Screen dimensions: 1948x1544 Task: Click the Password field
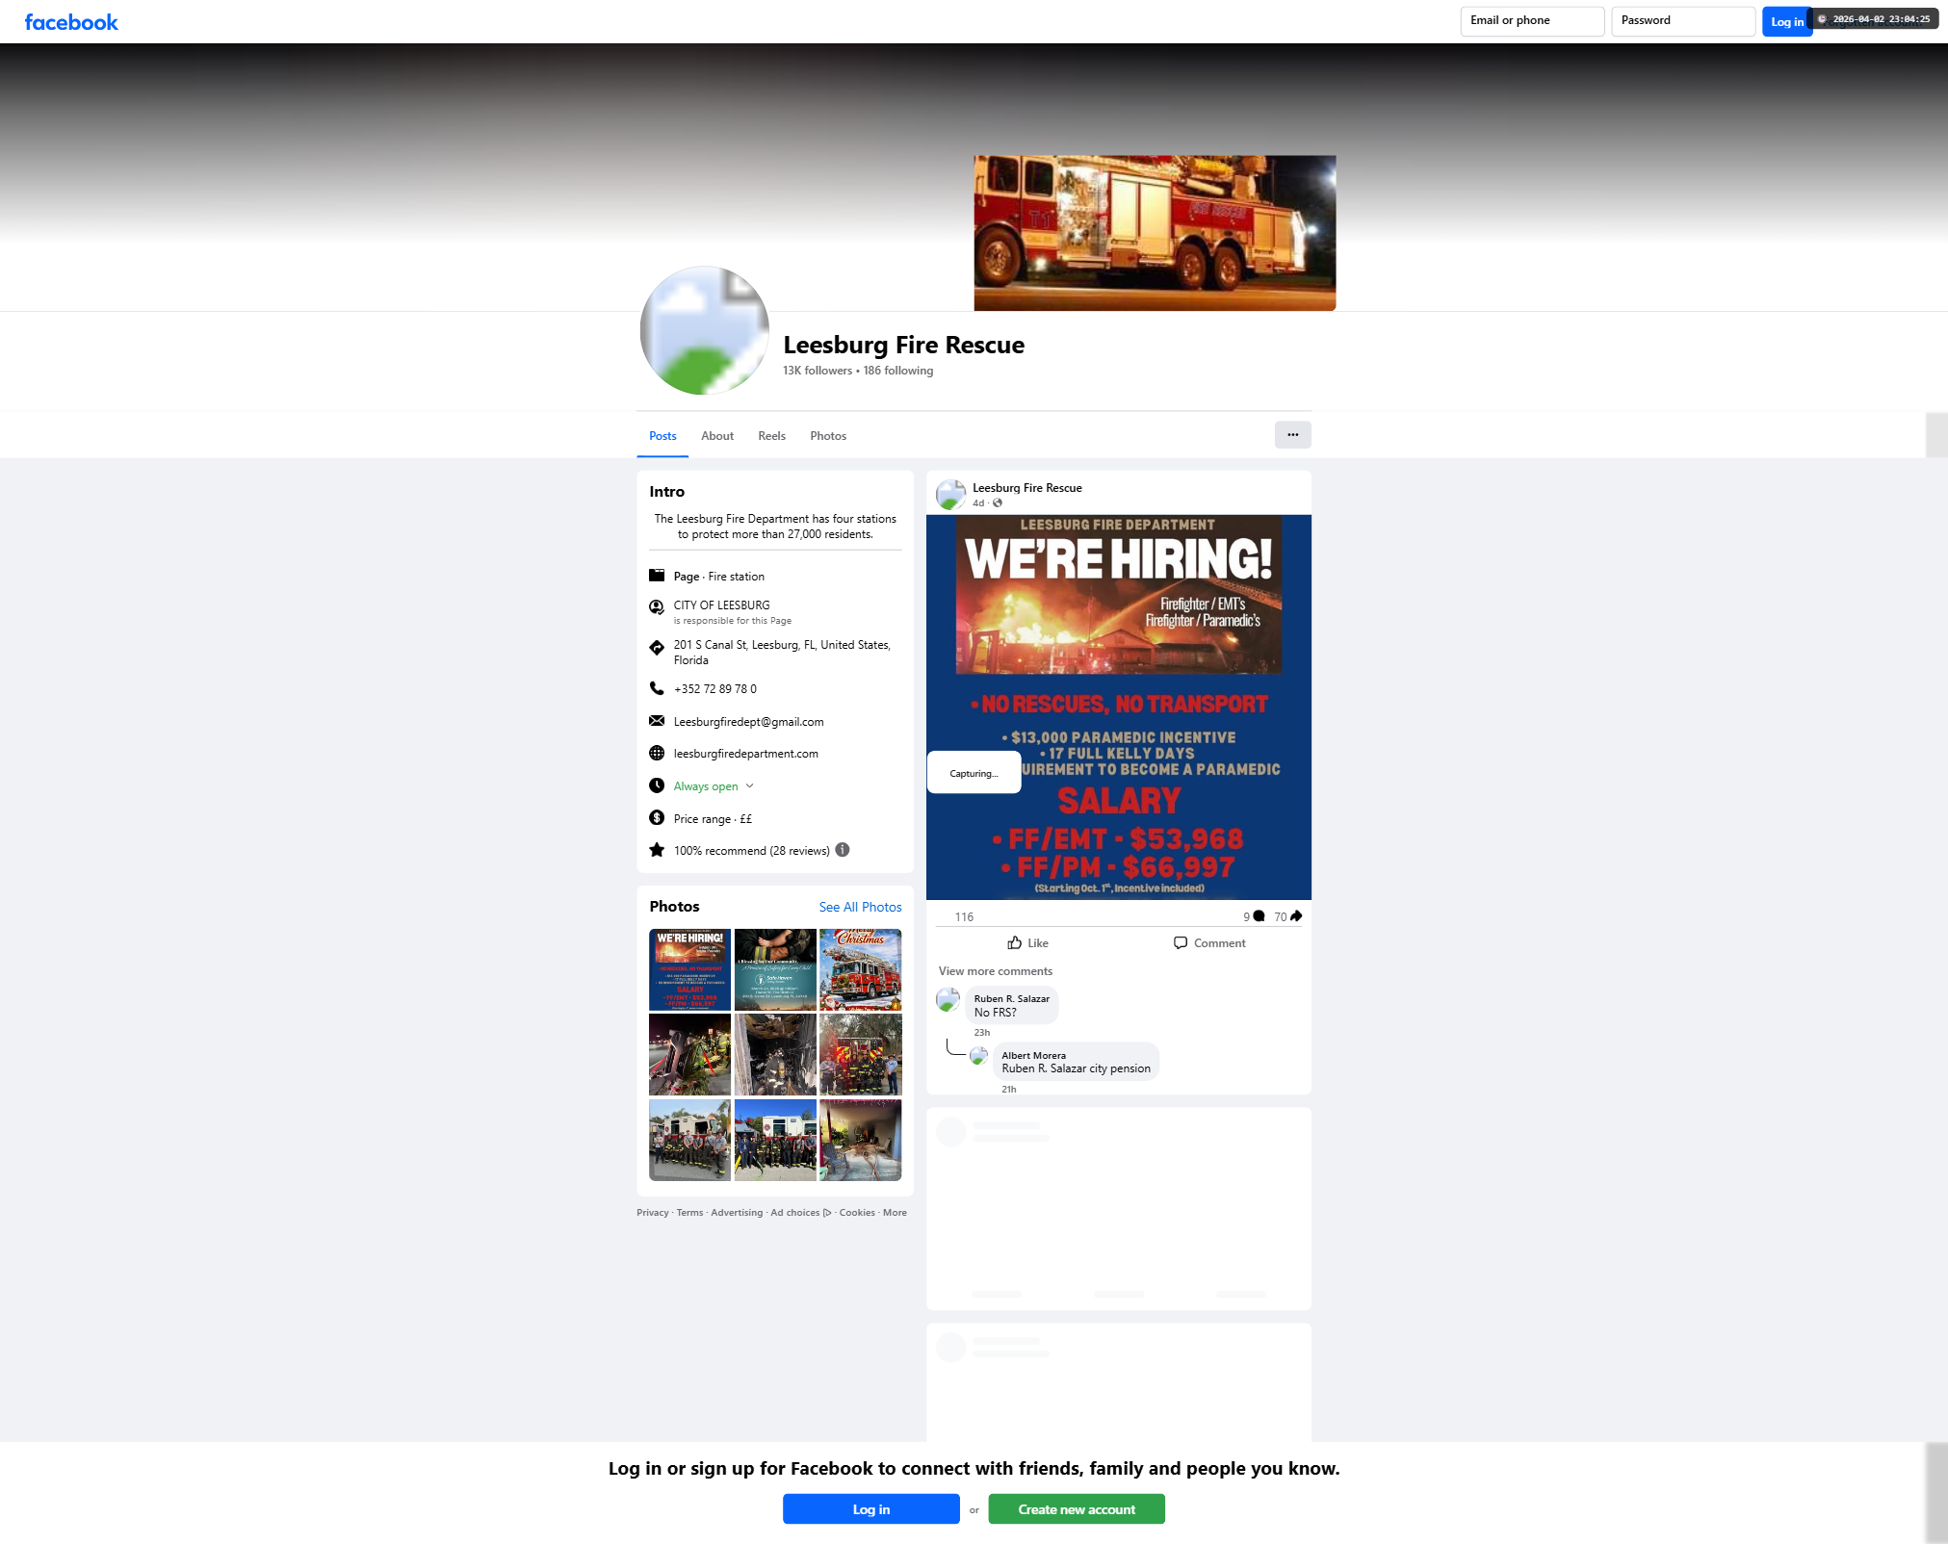pos(1683,21)
